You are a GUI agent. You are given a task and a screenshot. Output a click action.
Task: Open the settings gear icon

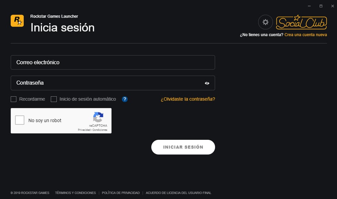265,22
